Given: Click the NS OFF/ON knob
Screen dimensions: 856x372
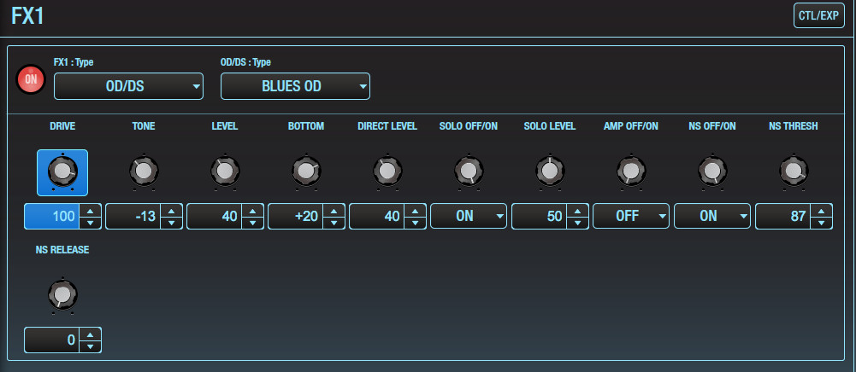Looking at the screenshot, I should point(712,171).
